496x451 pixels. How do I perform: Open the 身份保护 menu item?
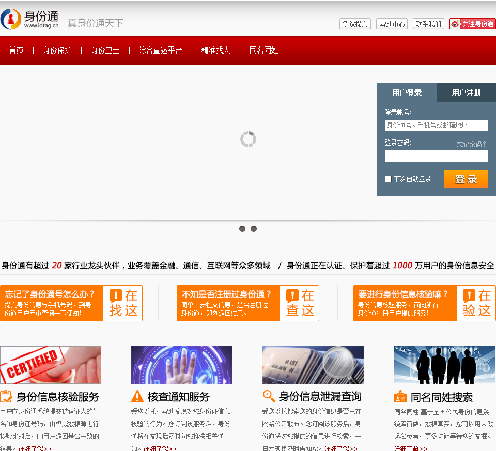click(57, 50)
